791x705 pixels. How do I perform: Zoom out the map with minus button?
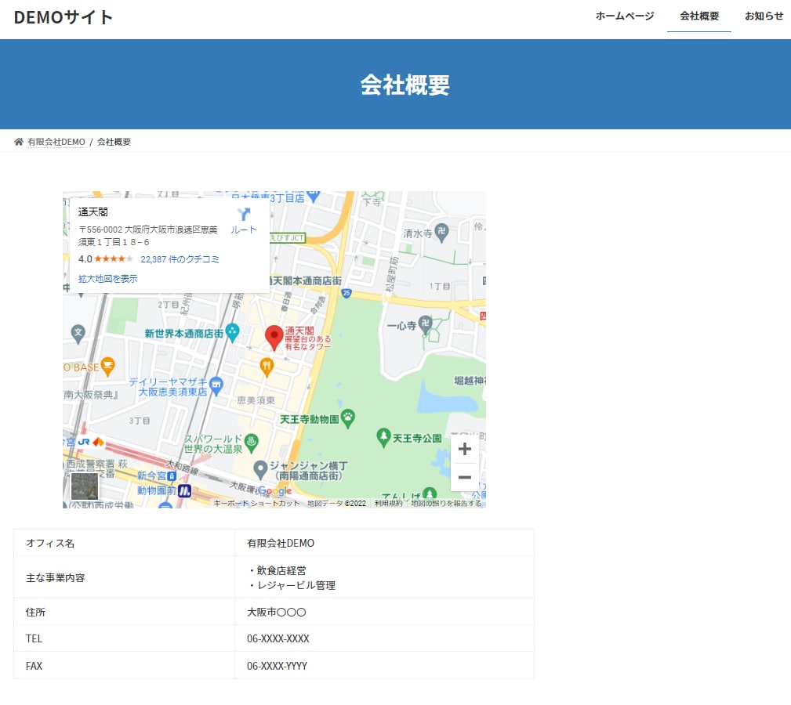[465, 477]
